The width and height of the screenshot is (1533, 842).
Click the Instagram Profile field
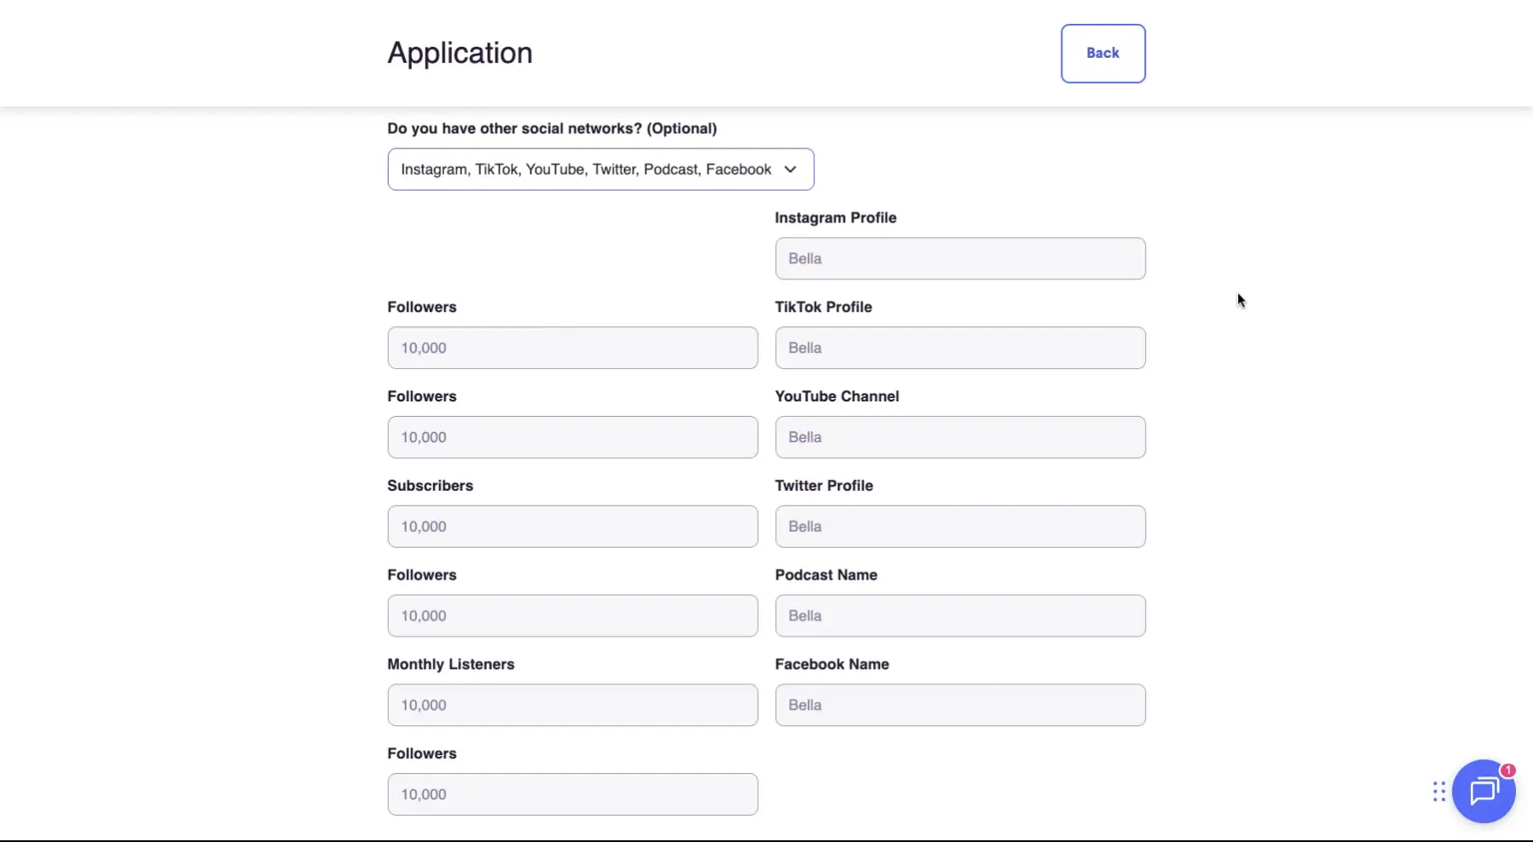959,258
